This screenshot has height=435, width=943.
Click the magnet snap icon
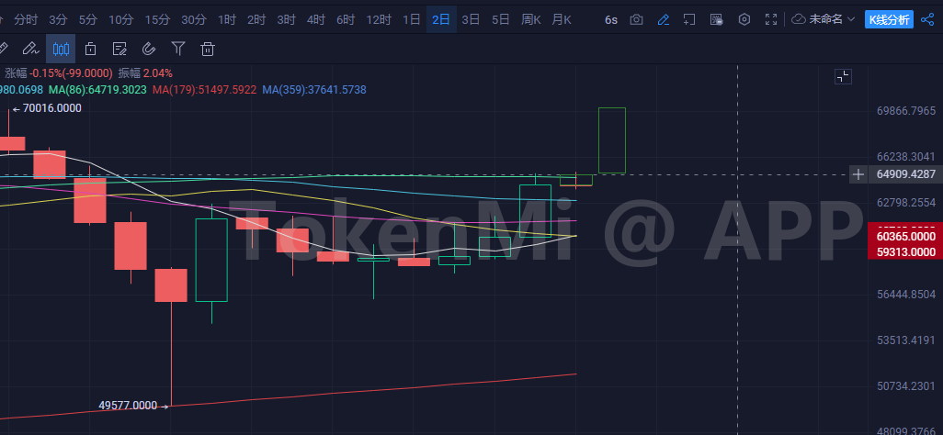click(149, 49)
